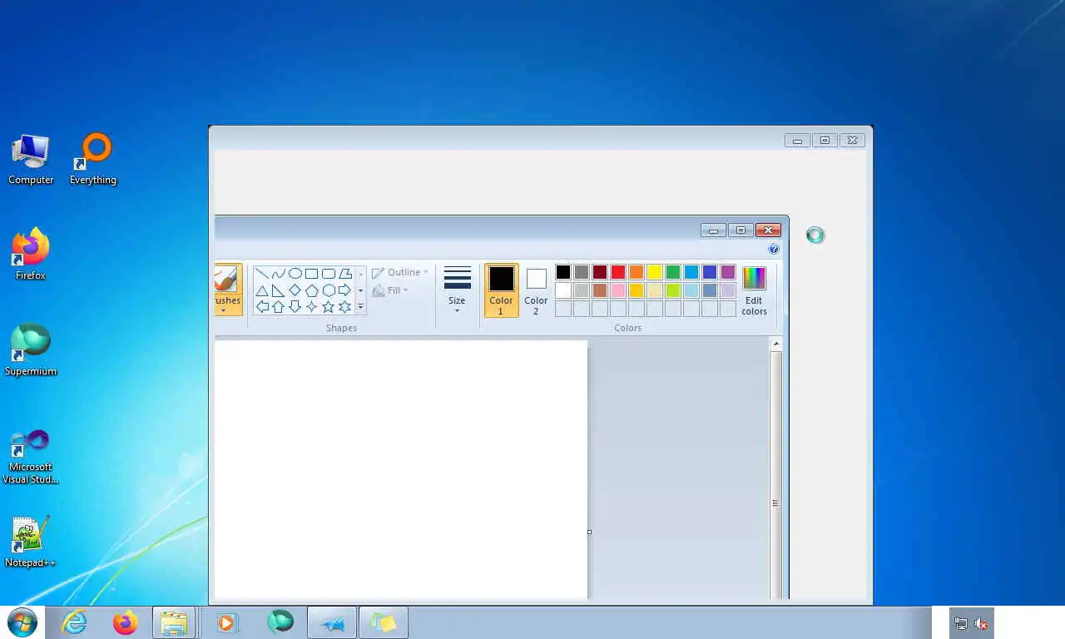The image size is (1065, 639).
Task: Open Microsoft Visual Studio desktop shortcut
Action: point(31,456)
